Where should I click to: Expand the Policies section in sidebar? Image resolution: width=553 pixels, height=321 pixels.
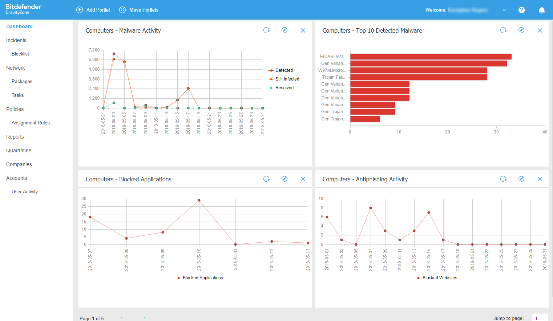pos(15,109)
